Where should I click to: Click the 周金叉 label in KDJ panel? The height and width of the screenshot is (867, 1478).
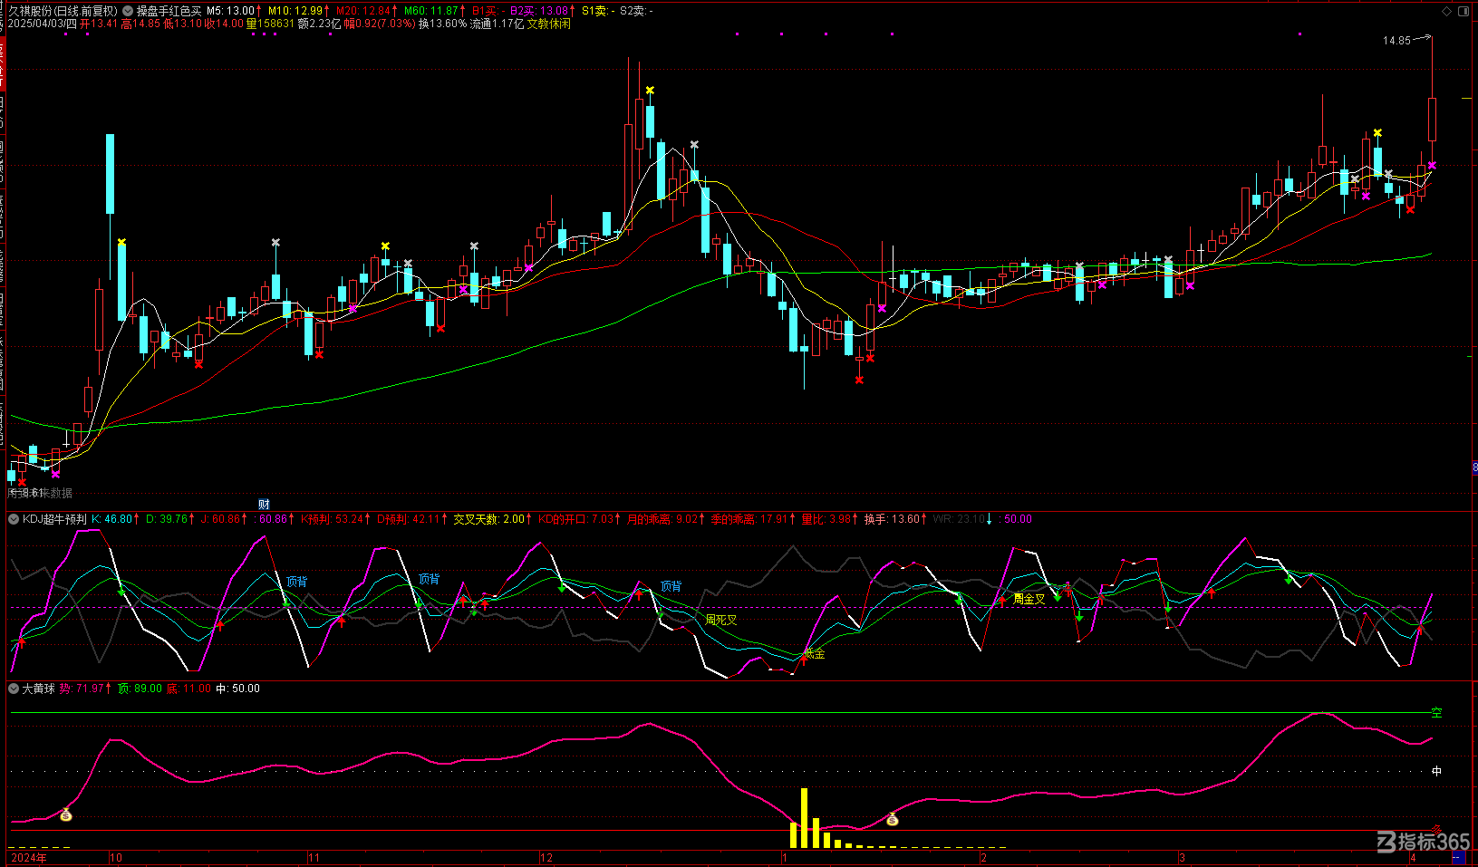coord(1029,599)
